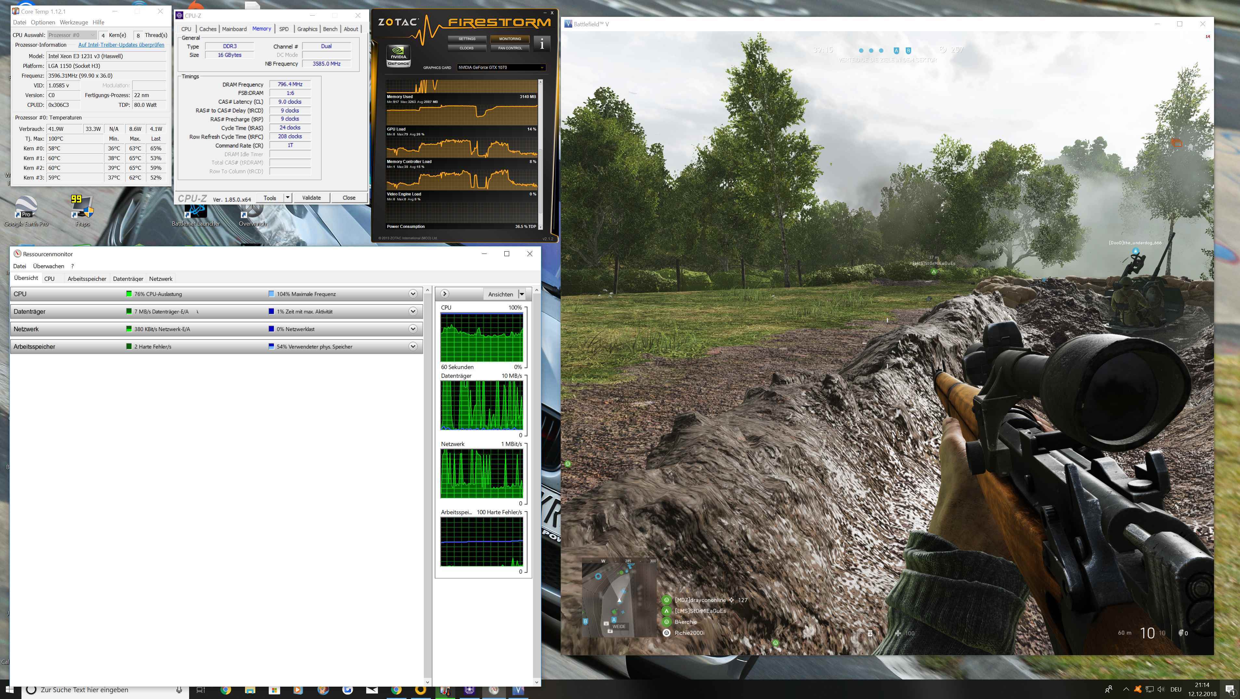Toggle the MONITORING view in Firestorm
Image resolution: width=1240 pixels, height=699 pixels.
click(510, 39)
